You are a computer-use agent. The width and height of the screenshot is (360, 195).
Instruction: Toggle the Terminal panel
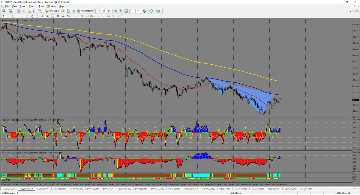(34, 11)
